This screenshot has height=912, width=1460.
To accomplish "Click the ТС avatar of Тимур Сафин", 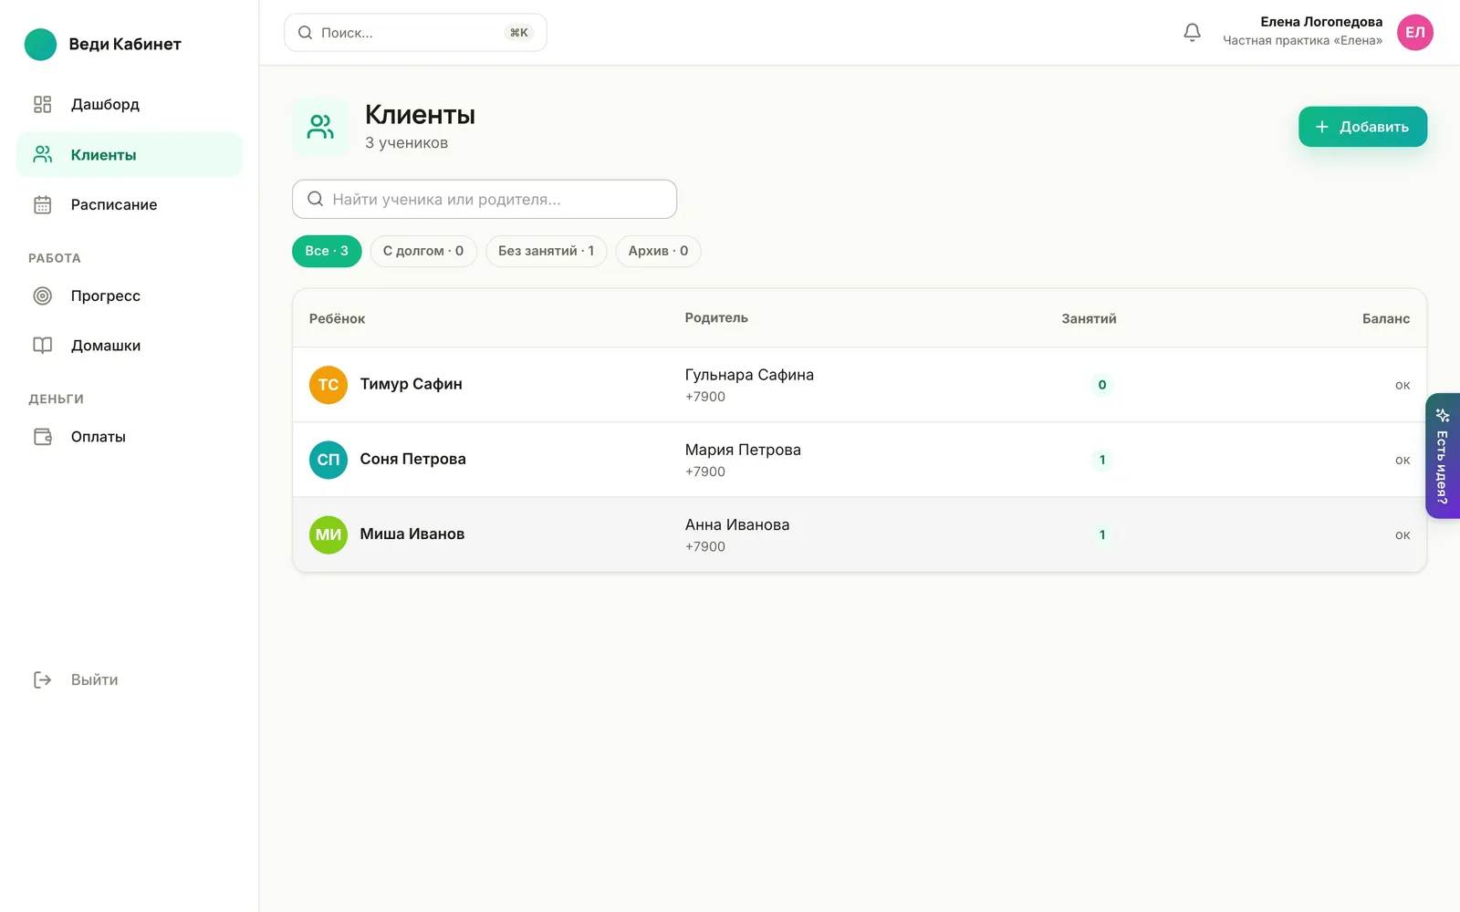I will click(x=328, y=385).
